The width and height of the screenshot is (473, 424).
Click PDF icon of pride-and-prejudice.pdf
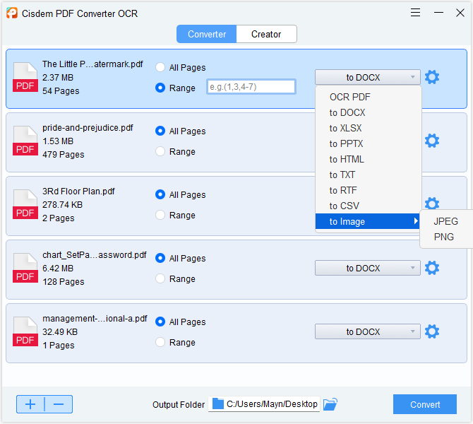click(x=25, y=141)
